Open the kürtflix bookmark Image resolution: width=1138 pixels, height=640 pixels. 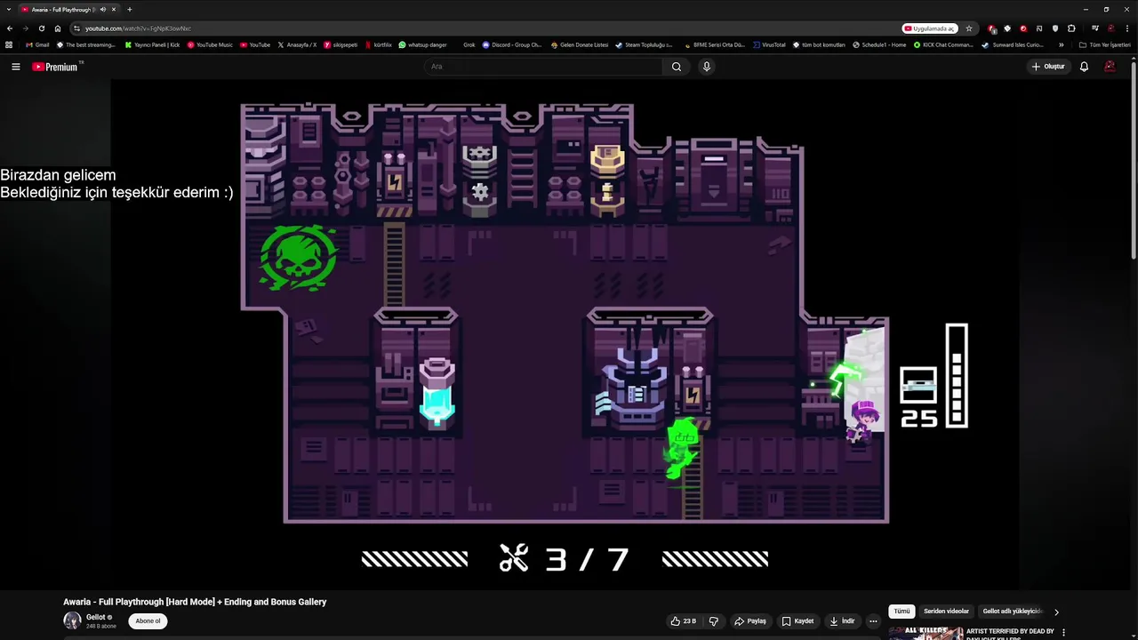point(379,44)
